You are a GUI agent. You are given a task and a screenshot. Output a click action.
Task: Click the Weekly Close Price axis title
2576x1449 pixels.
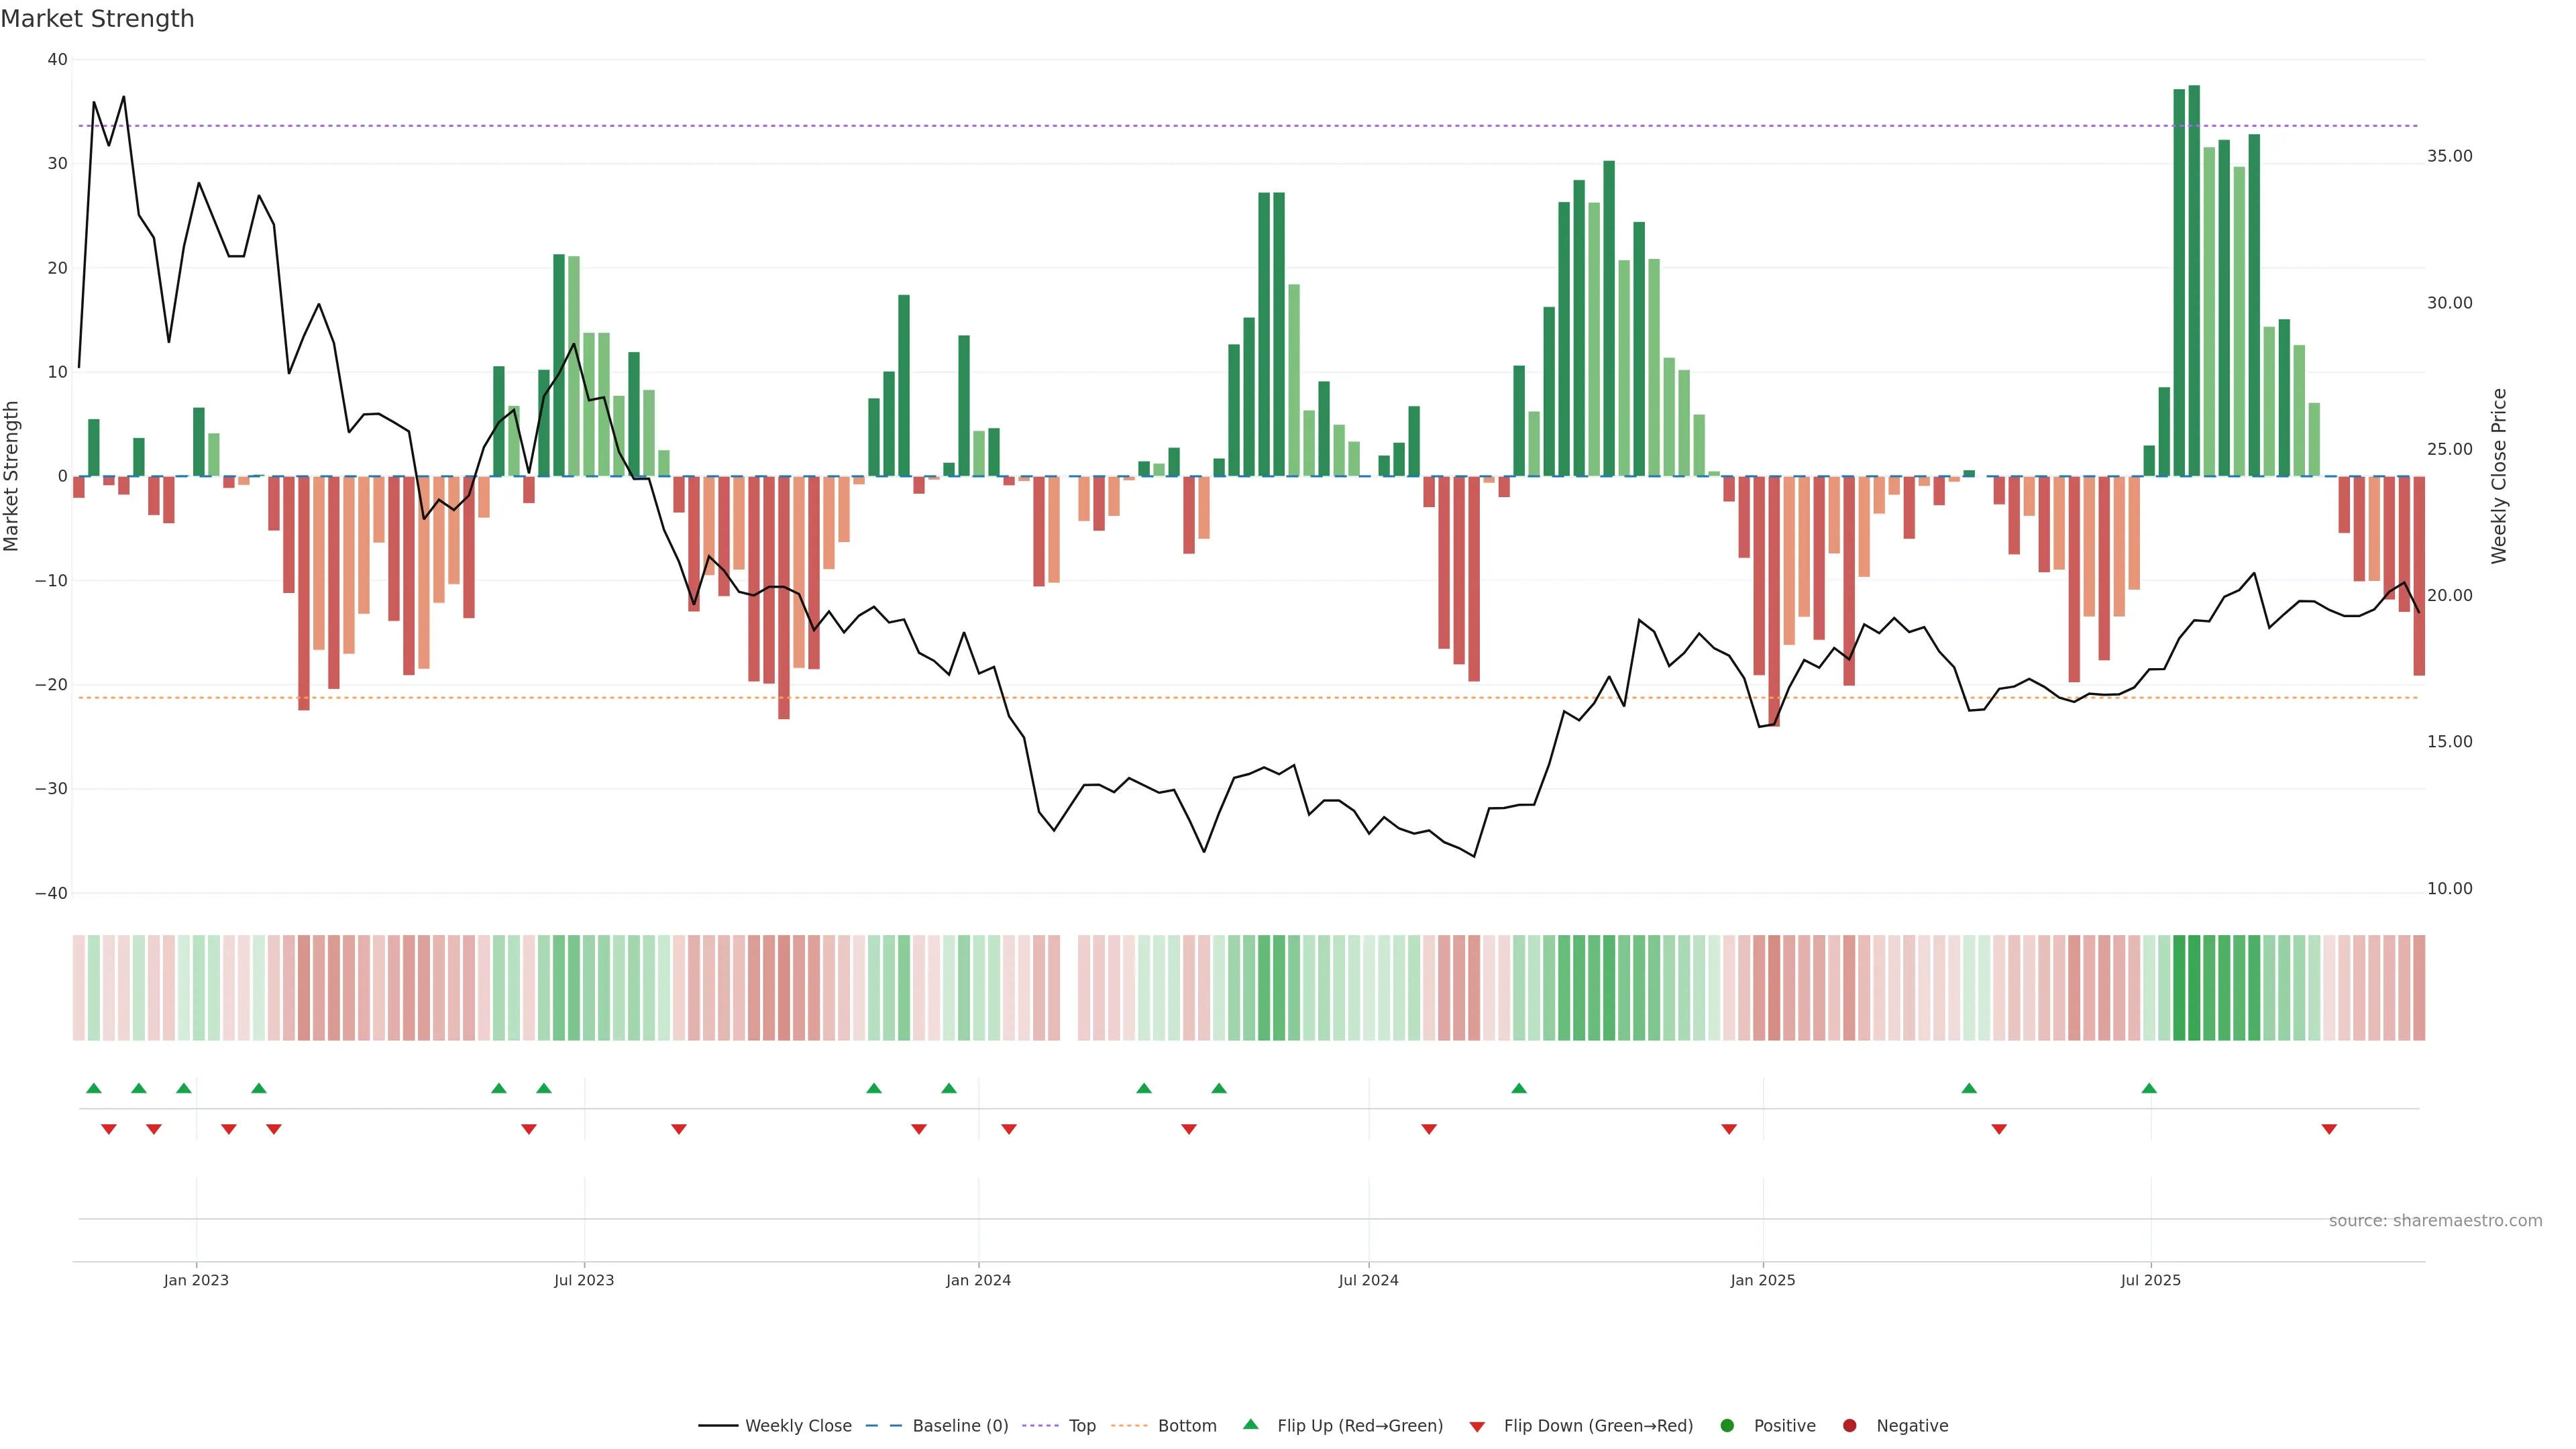point(2499,476)
